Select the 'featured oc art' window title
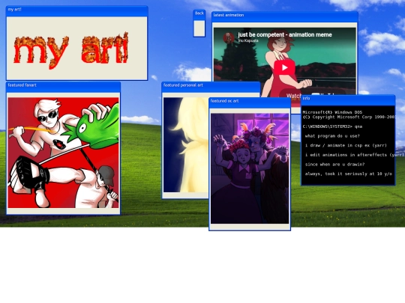This screenshot has height=303, width=405. point(224,101)
